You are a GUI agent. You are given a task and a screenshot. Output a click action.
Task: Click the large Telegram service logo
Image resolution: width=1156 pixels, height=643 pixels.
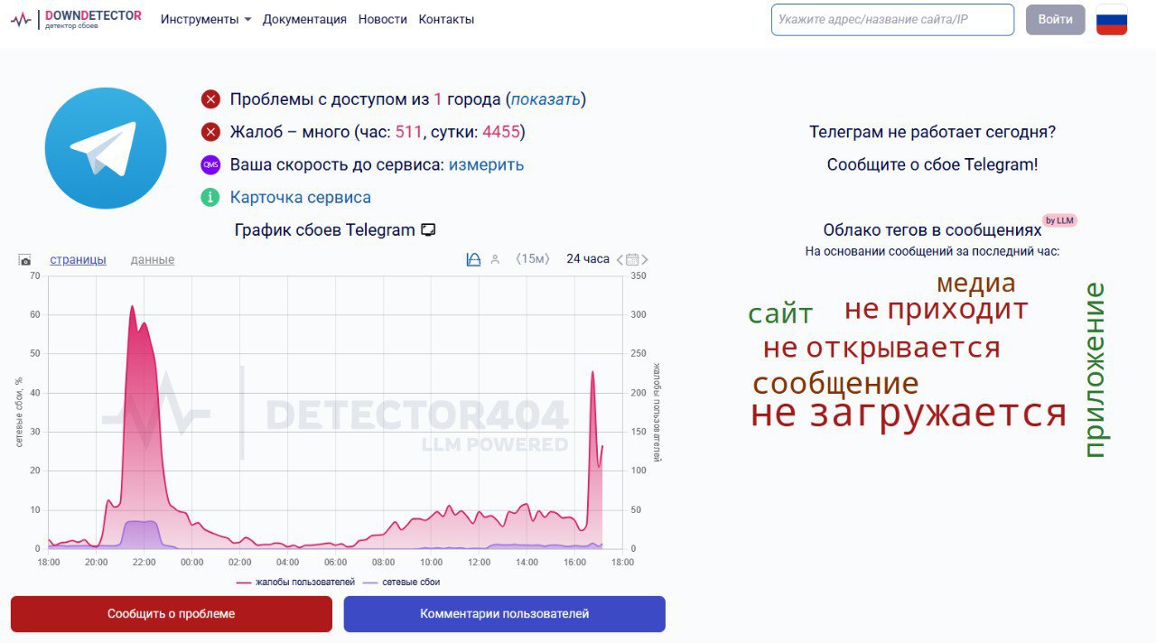click(x=106, y=148)
